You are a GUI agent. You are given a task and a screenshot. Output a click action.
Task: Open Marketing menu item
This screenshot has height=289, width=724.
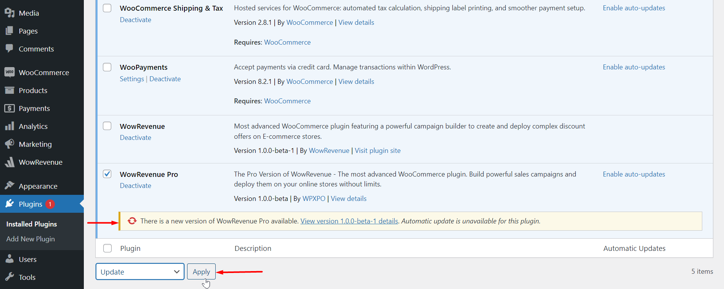coord(35,144)
